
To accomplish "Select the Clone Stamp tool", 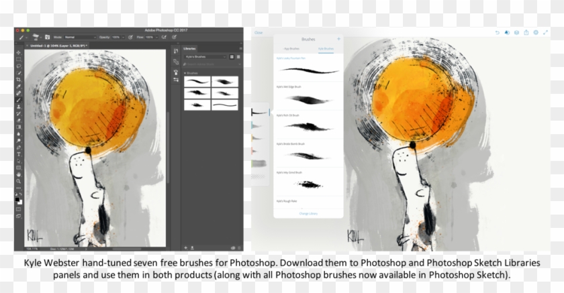I will tap(18, 107).
